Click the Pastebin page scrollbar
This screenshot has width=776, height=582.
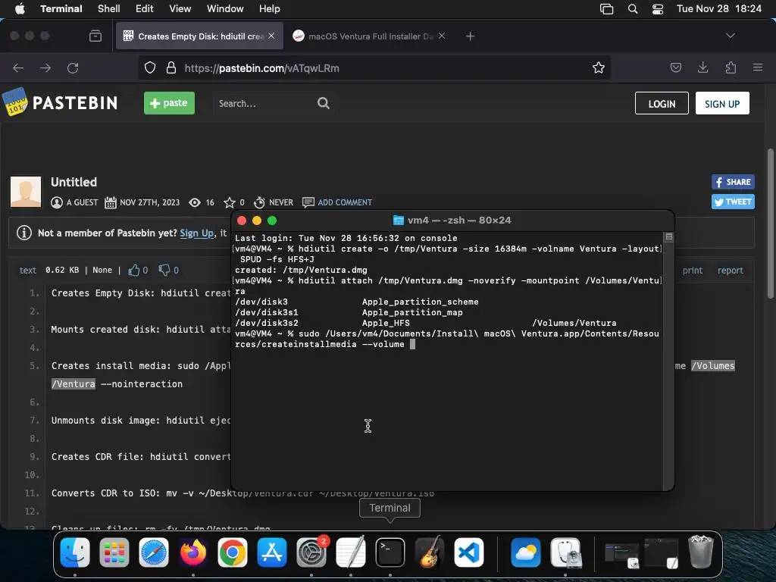pyautogui.click(x=770, y=224)
